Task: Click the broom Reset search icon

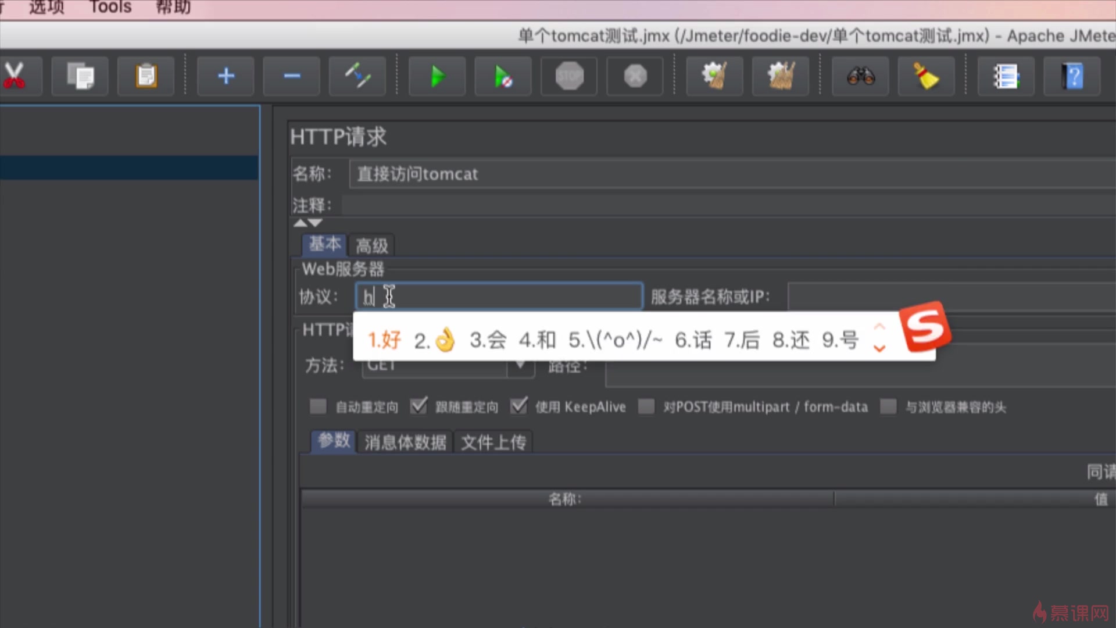Action: [x=926, y=76]
